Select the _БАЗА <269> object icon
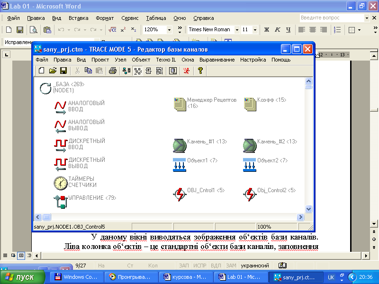Image resolution: width=379 pixels, height=284 pixels. pyautogui.click(x=45, y=88)
